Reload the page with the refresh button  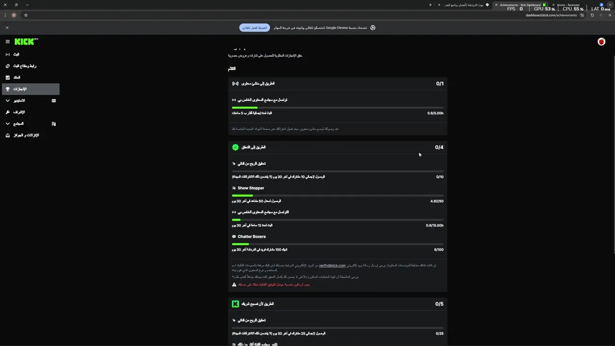592,15
